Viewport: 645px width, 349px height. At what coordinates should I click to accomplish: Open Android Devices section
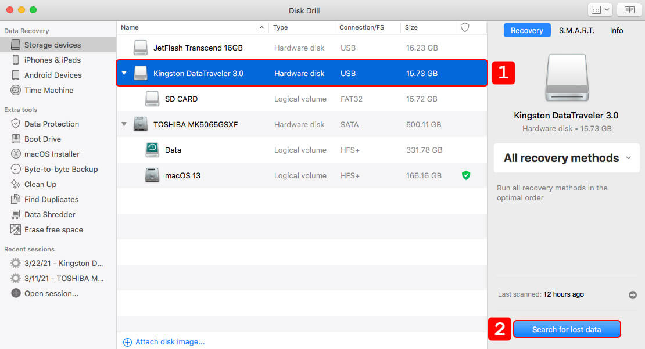53,75
